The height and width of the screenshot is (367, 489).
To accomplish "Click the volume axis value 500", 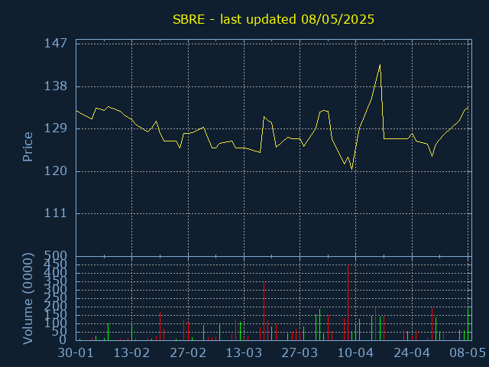I will pos(56,256).
